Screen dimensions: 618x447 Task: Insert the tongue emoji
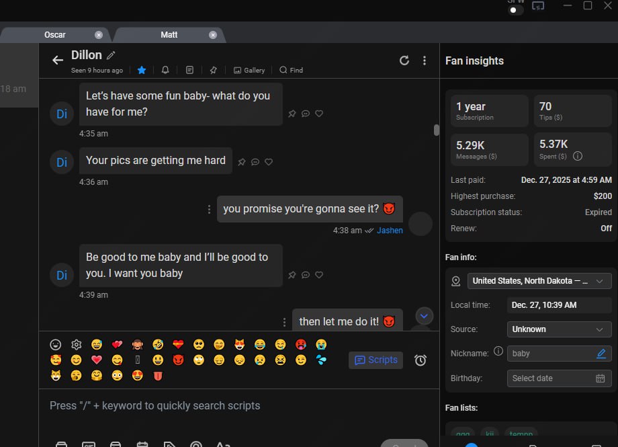click(x=158, y=375)
